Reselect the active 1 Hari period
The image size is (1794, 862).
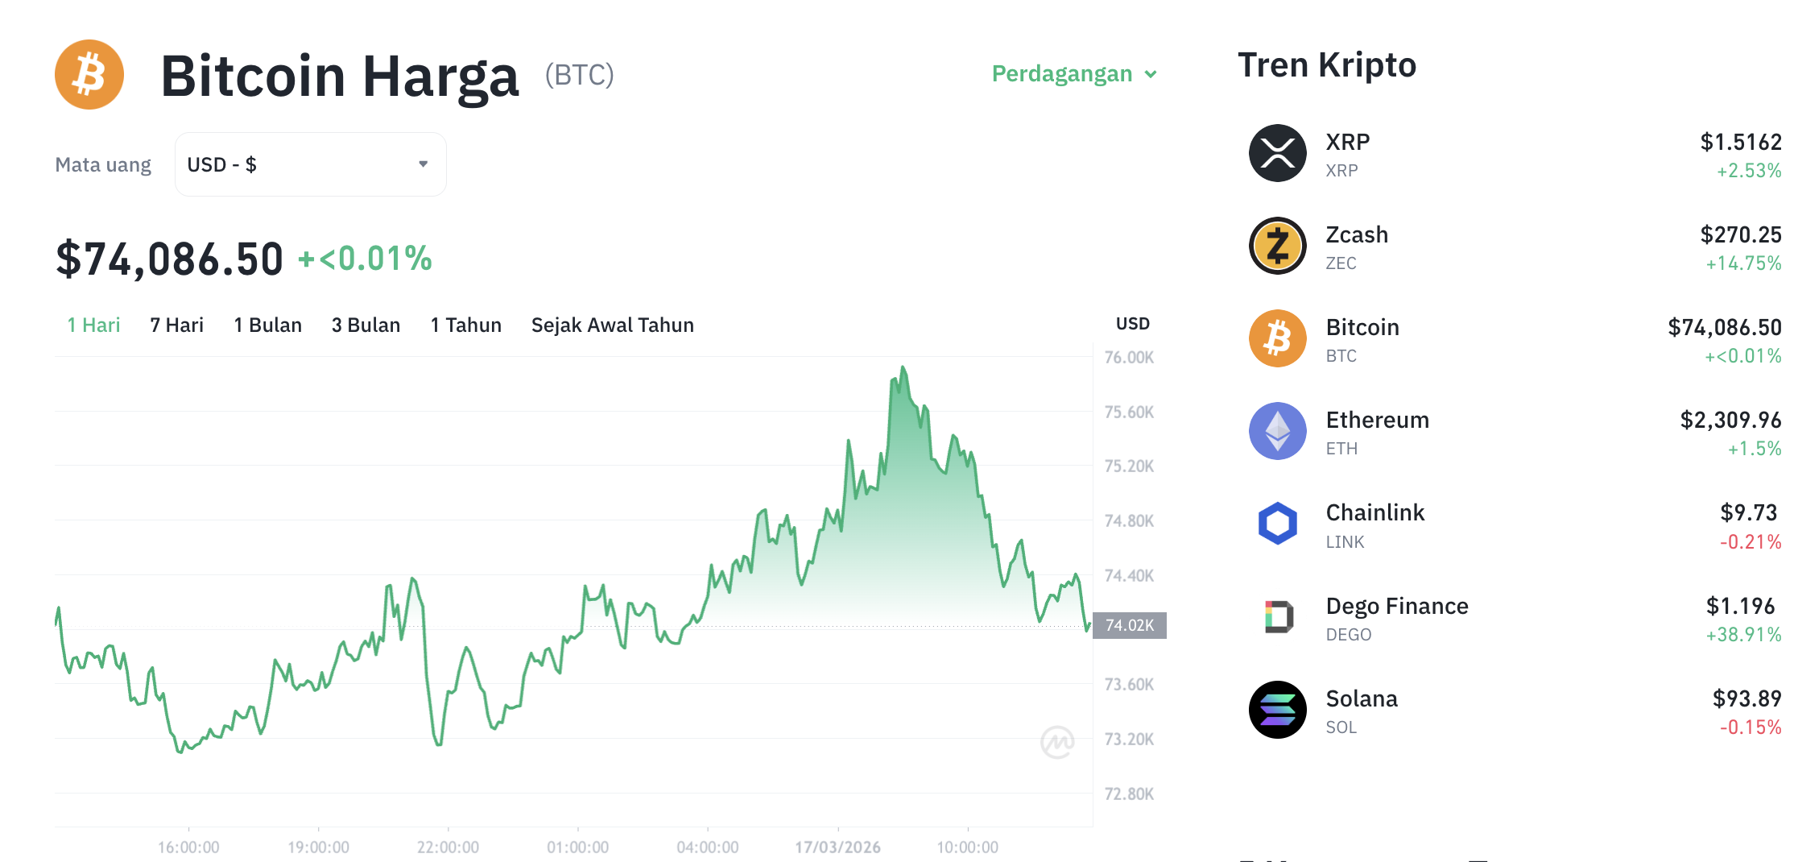coord(93,325)
